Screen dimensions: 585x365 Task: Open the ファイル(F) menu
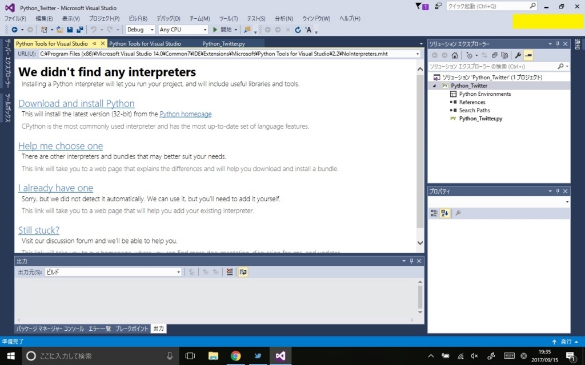(15, 19)
